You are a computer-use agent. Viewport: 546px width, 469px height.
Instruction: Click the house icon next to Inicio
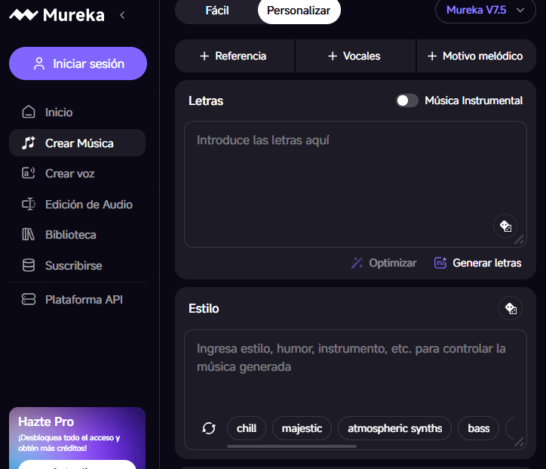(29, 113)
